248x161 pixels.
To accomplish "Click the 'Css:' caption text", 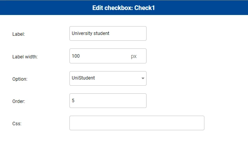I will (x=17, y=124).
